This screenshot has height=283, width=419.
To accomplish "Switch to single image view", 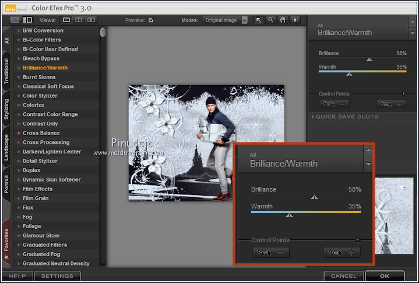I will [67, 20].
